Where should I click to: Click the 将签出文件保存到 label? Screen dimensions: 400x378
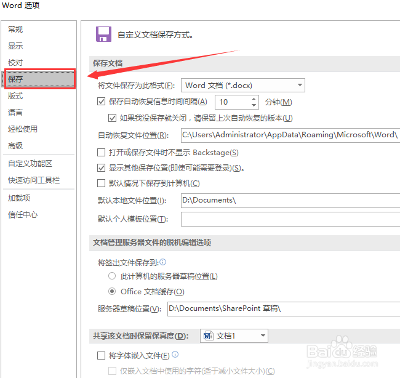coord(128,262)
